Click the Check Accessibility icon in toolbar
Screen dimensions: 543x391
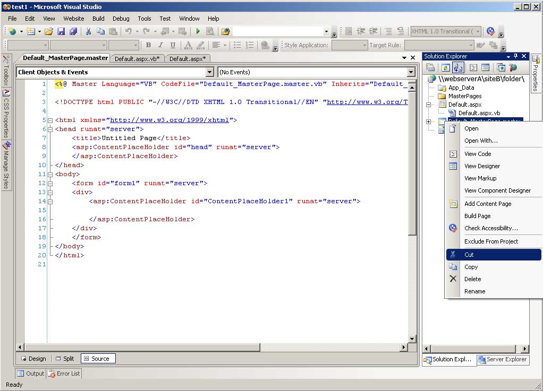(x=490, y=31)
